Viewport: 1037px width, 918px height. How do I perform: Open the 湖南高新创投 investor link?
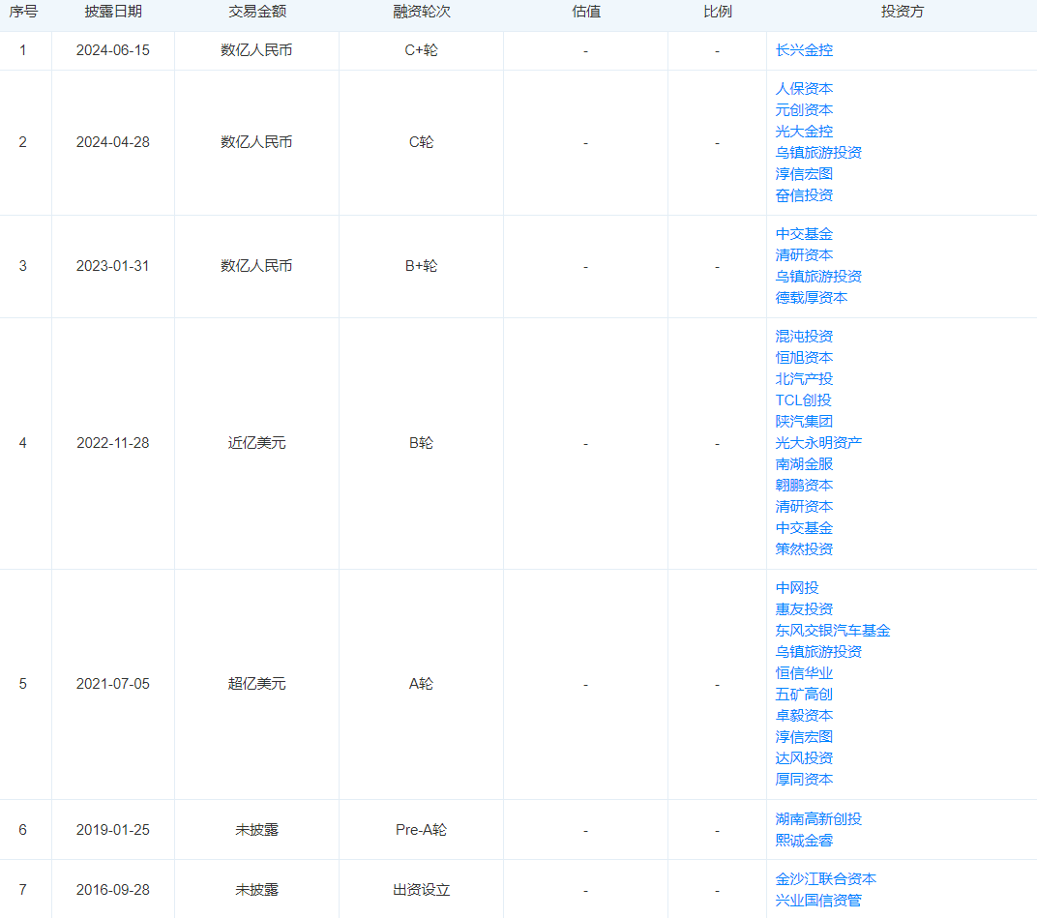818,819
